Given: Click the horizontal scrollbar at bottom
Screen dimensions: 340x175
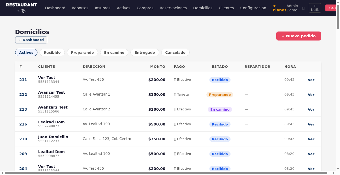Looking at the screenshot, I should coord(166,173).
